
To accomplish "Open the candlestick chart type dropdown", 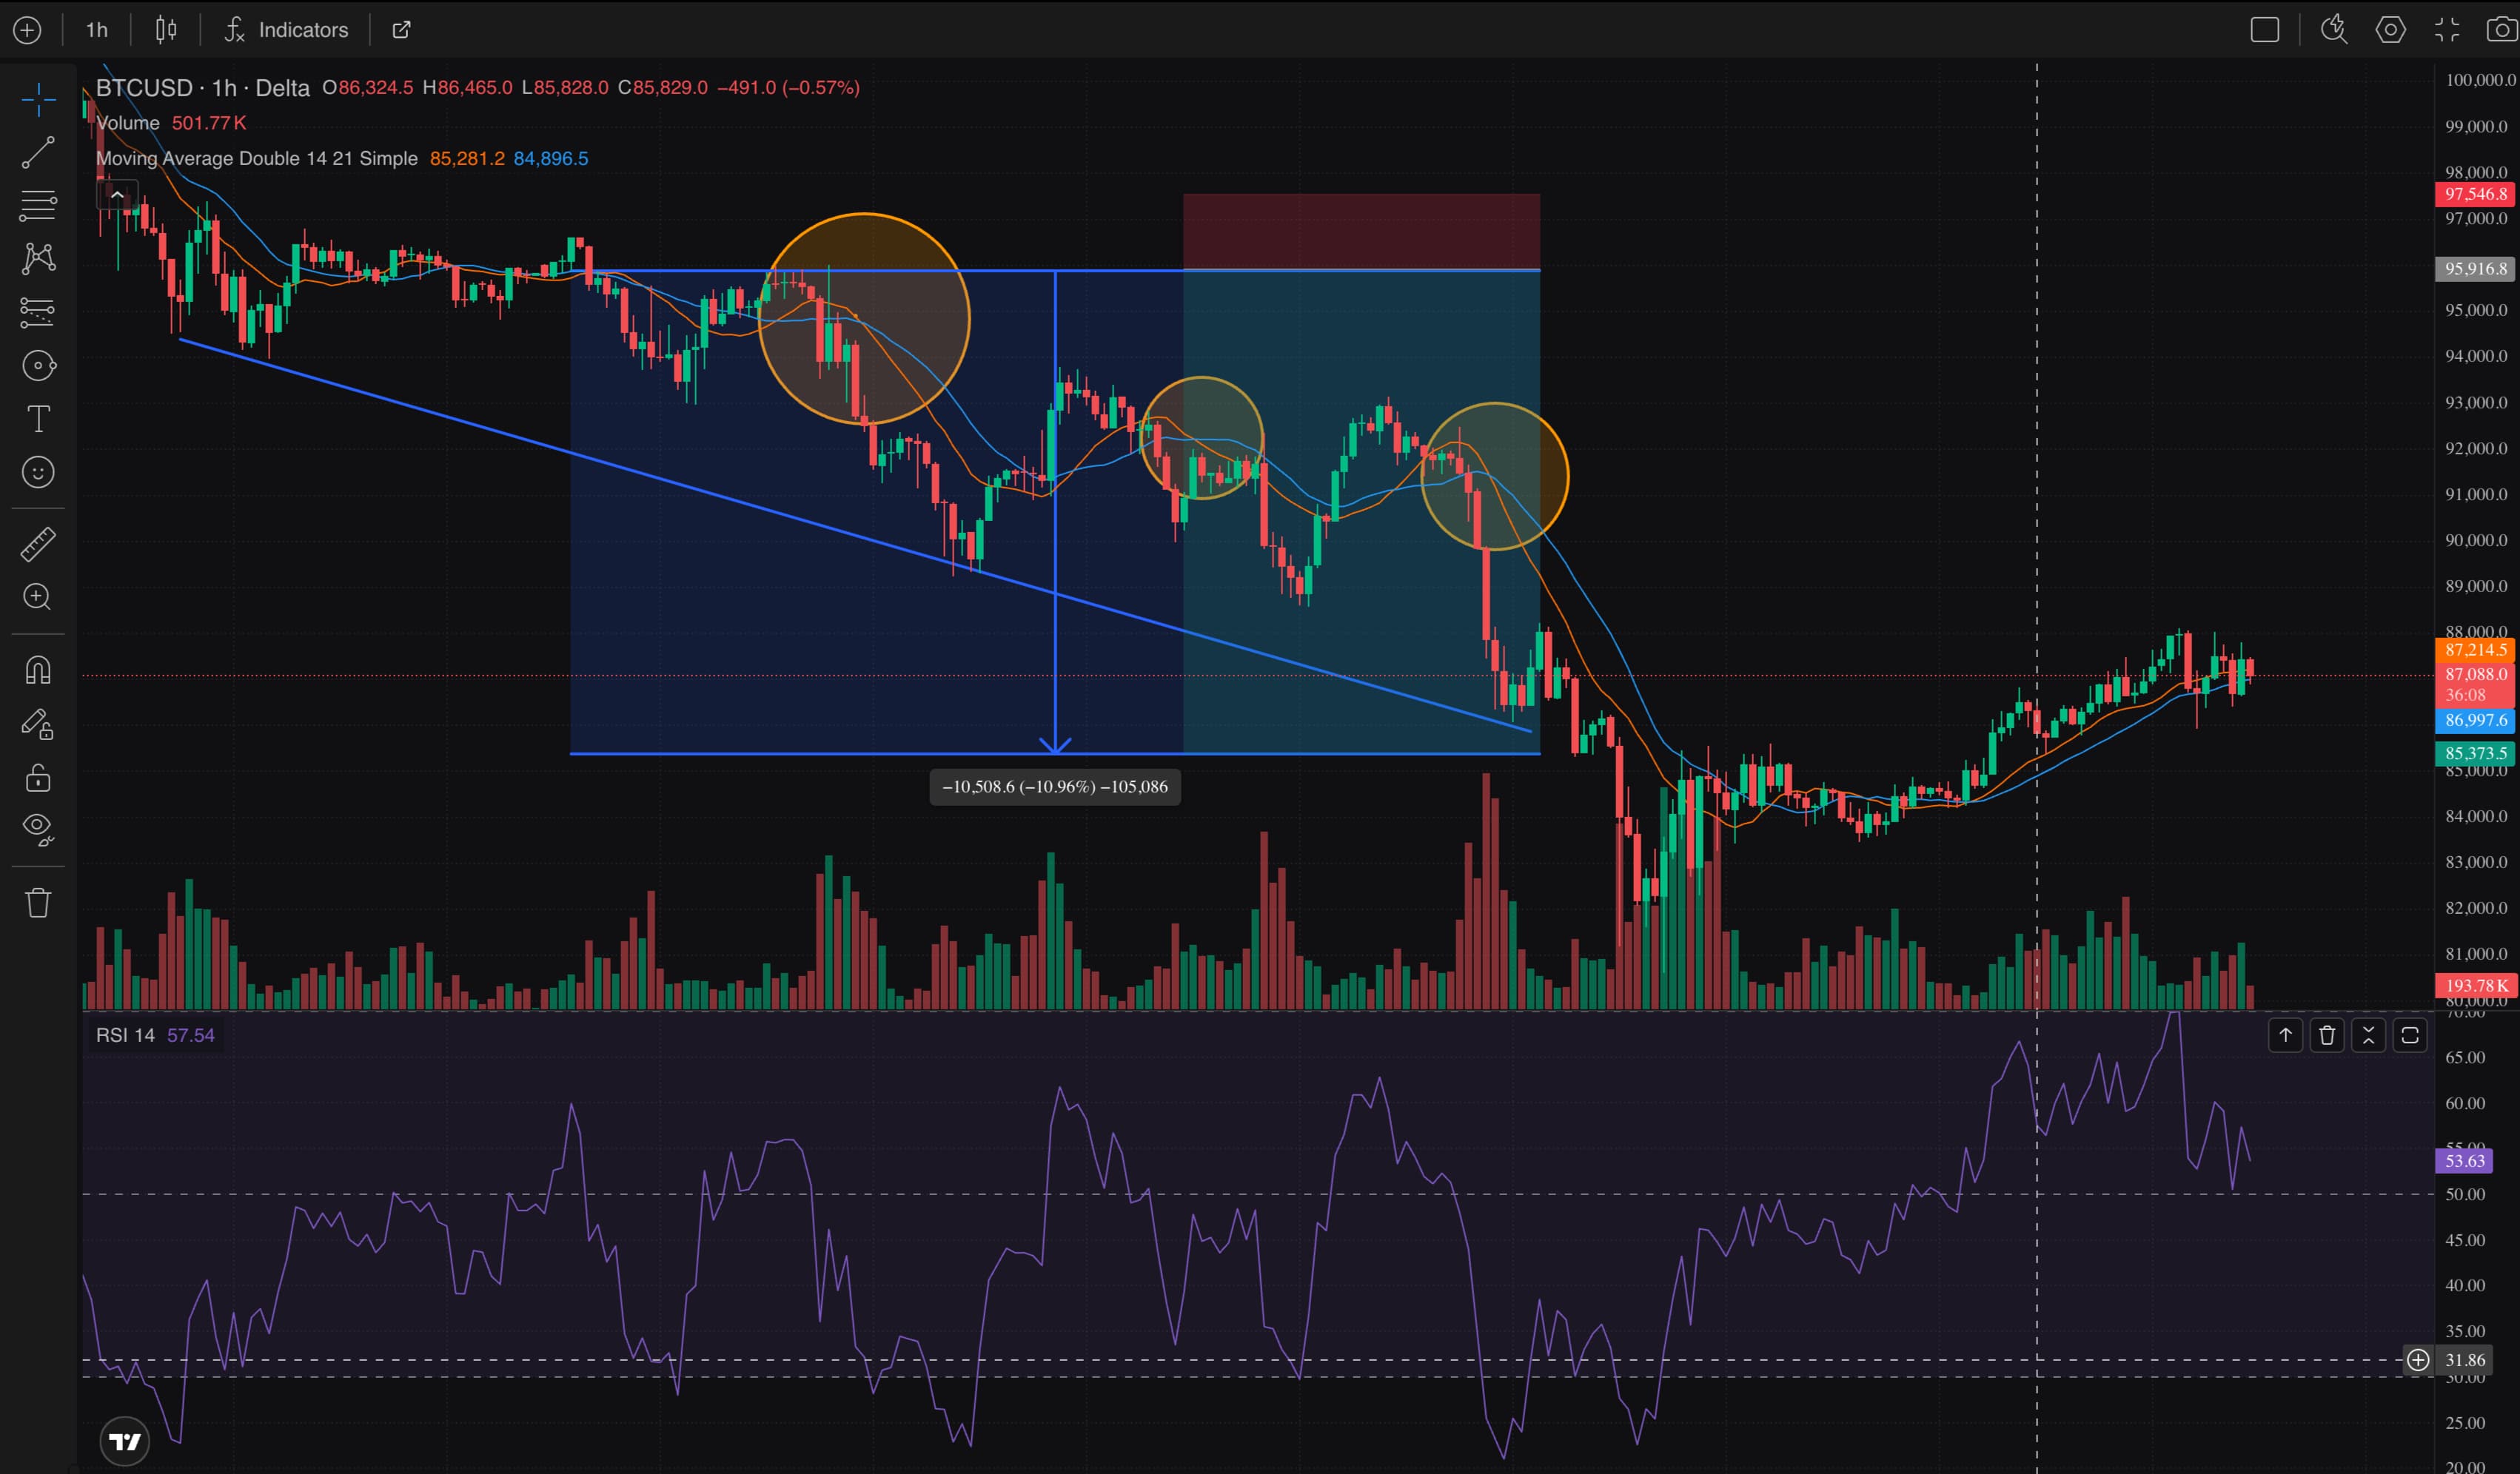I will coord(166,30).
